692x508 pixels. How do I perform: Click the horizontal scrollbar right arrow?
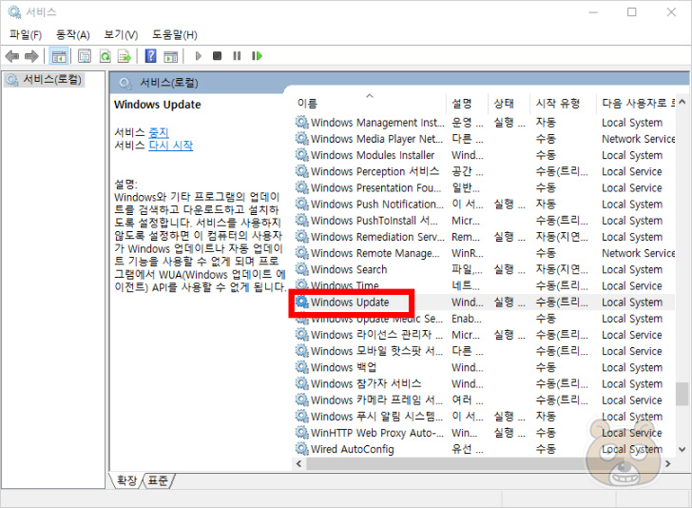667,464
